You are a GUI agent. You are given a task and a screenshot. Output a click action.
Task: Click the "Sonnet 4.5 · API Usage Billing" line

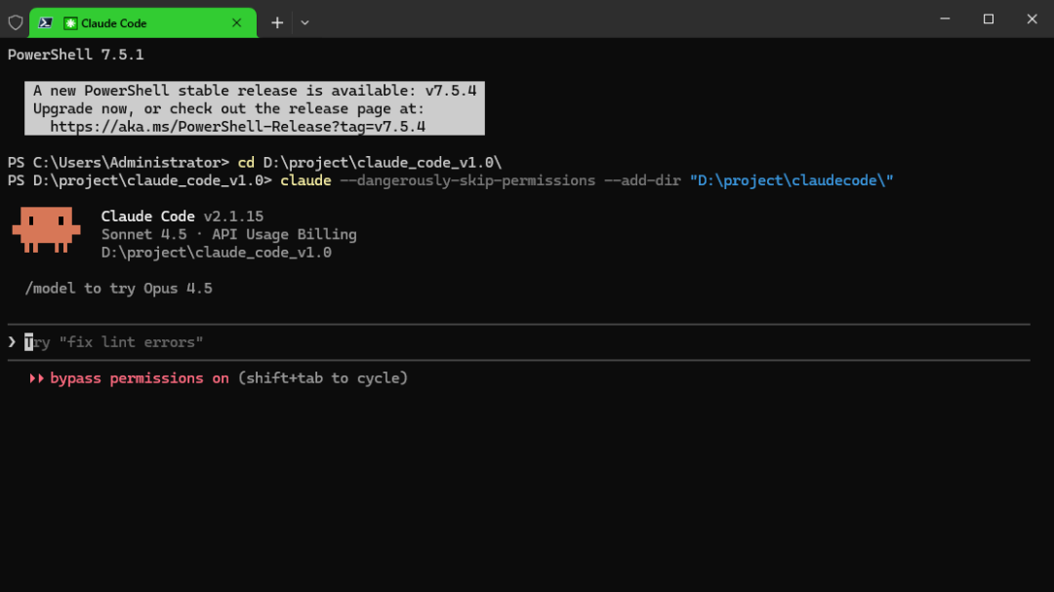(x=228, y=234)
